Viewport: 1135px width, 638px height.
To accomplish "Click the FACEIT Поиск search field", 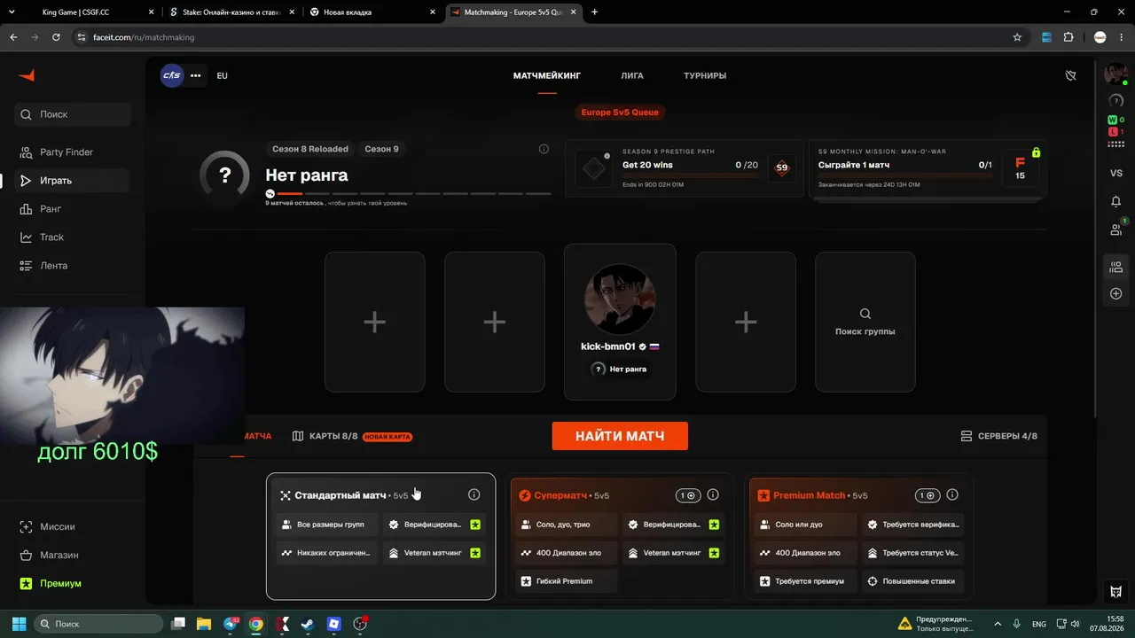I will (73, 114).
